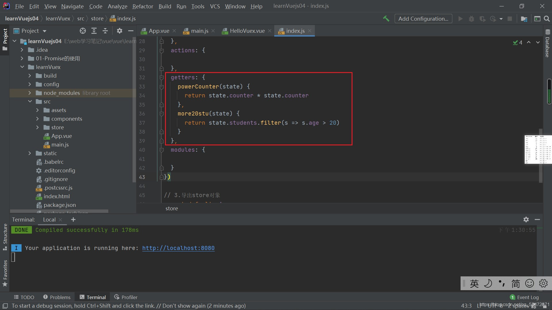This screenshot has width=552, height=310.
Task: Open the TODO tool window button
Action: 24,297
